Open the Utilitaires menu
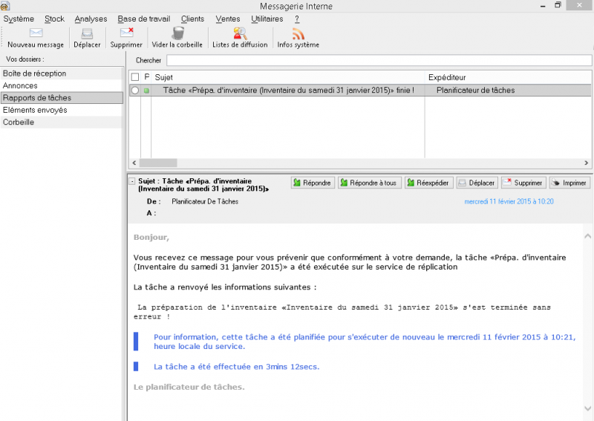 pyautogui.click(x=267, y=19)
